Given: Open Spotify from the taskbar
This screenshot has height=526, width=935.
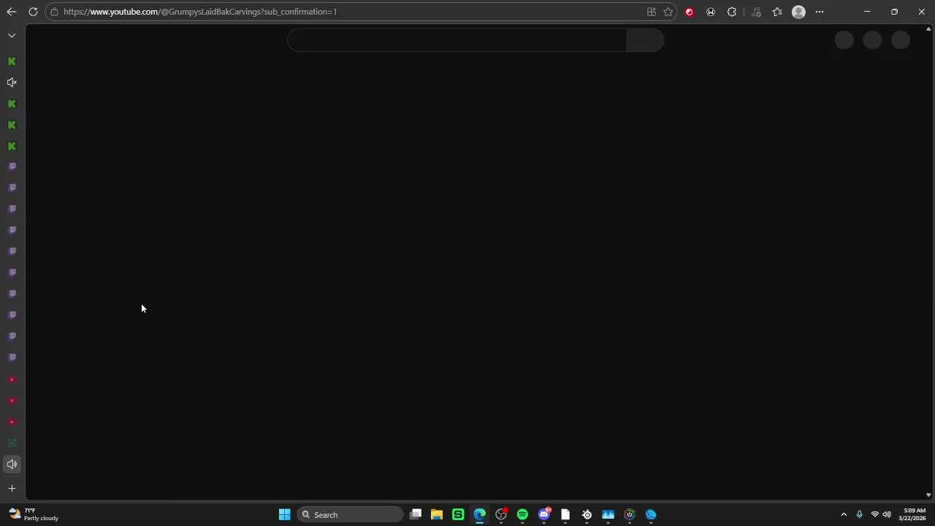Looking at the screenshot, I should (522, 515).
